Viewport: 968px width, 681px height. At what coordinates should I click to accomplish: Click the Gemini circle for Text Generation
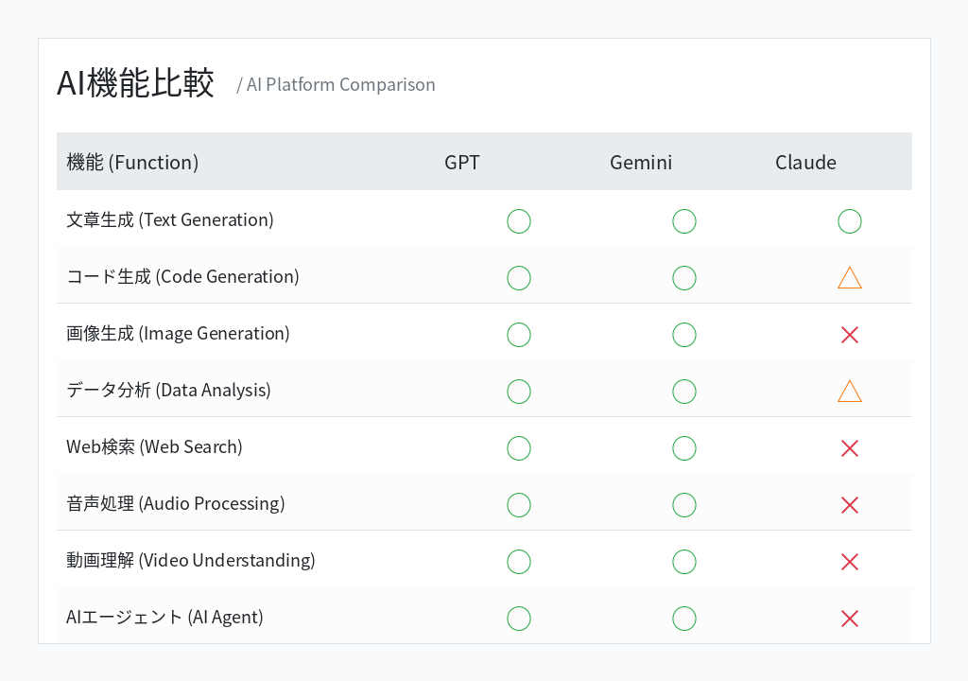point(684,221)
